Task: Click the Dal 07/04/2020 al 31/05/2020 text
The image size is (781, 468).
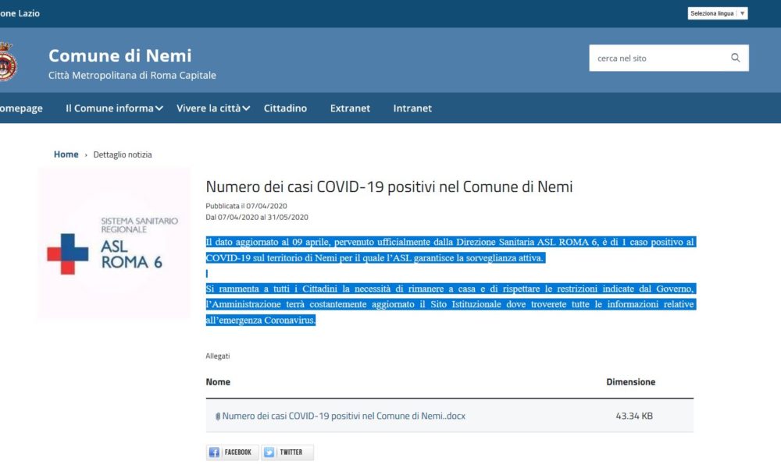Action: click(x=257, y=217)
